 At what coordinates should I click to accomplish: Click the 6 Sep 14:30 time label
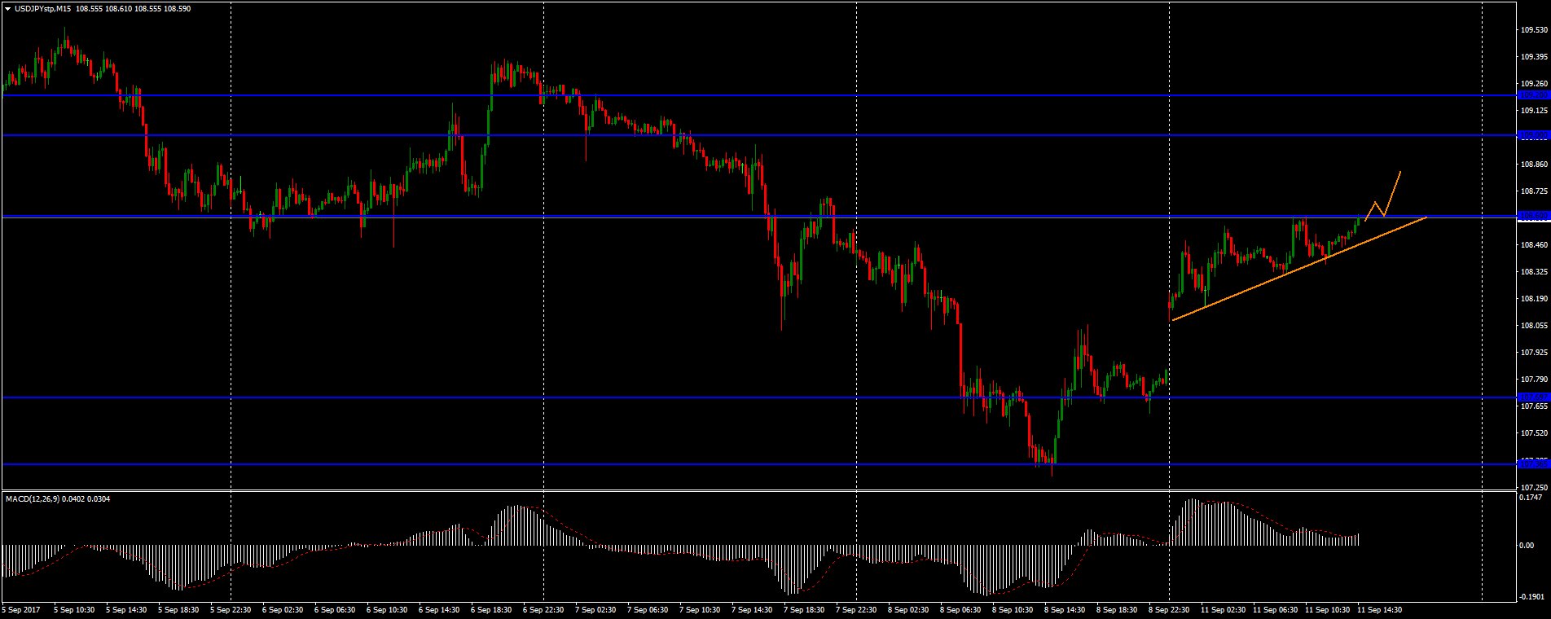(439, 609)
